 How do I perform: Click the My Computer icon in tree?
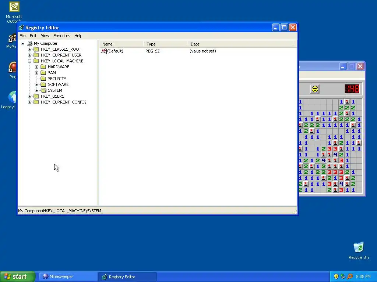29,43
